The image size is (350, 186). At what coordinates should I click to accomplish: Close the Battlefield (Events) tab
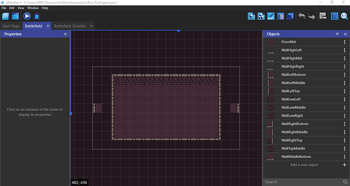click(x=91, y=26)
